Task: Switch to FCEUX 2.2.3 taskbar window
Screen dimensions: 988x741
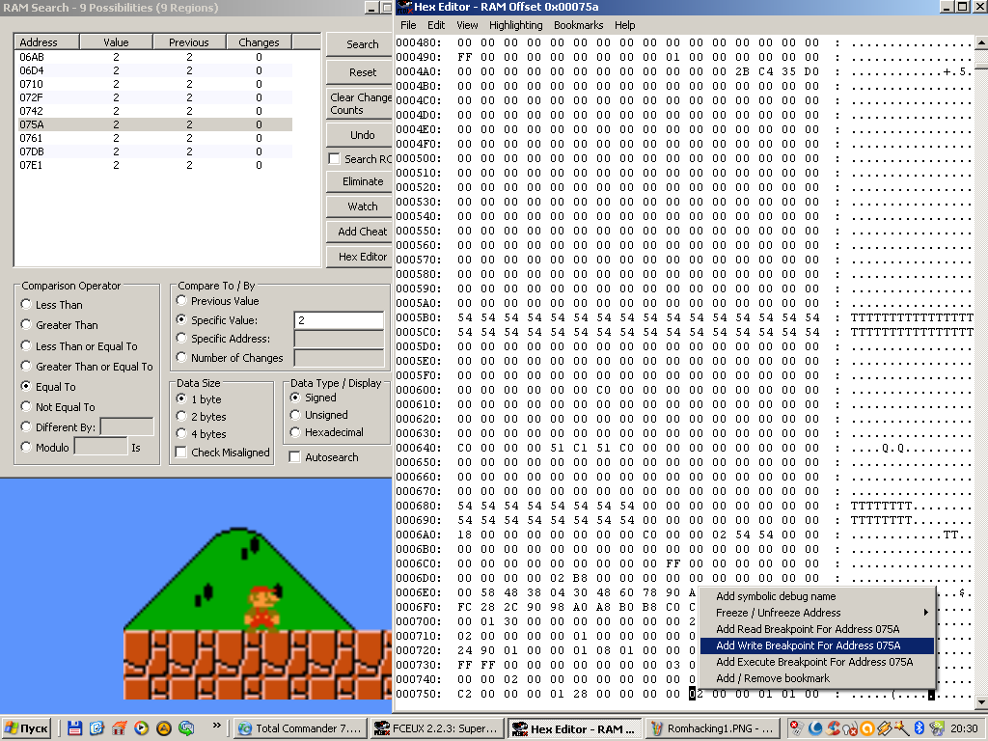Action: click(x=438, y=728)
